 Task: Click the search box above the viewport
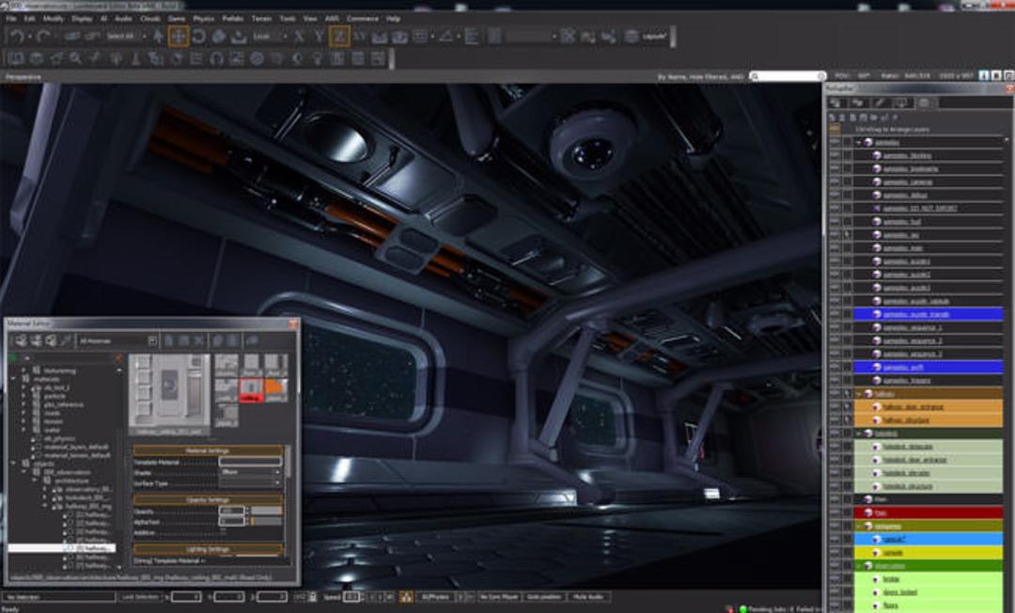pos(788,76)
